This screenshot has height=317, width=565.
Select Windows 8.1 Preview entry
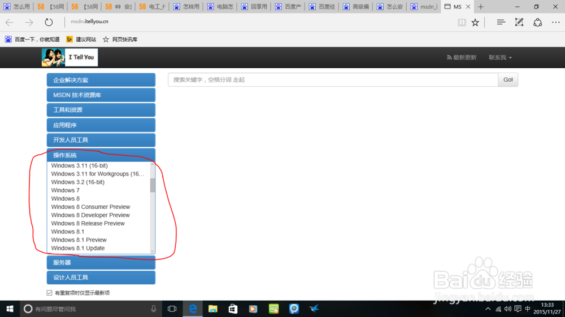(x=79, y=240)
